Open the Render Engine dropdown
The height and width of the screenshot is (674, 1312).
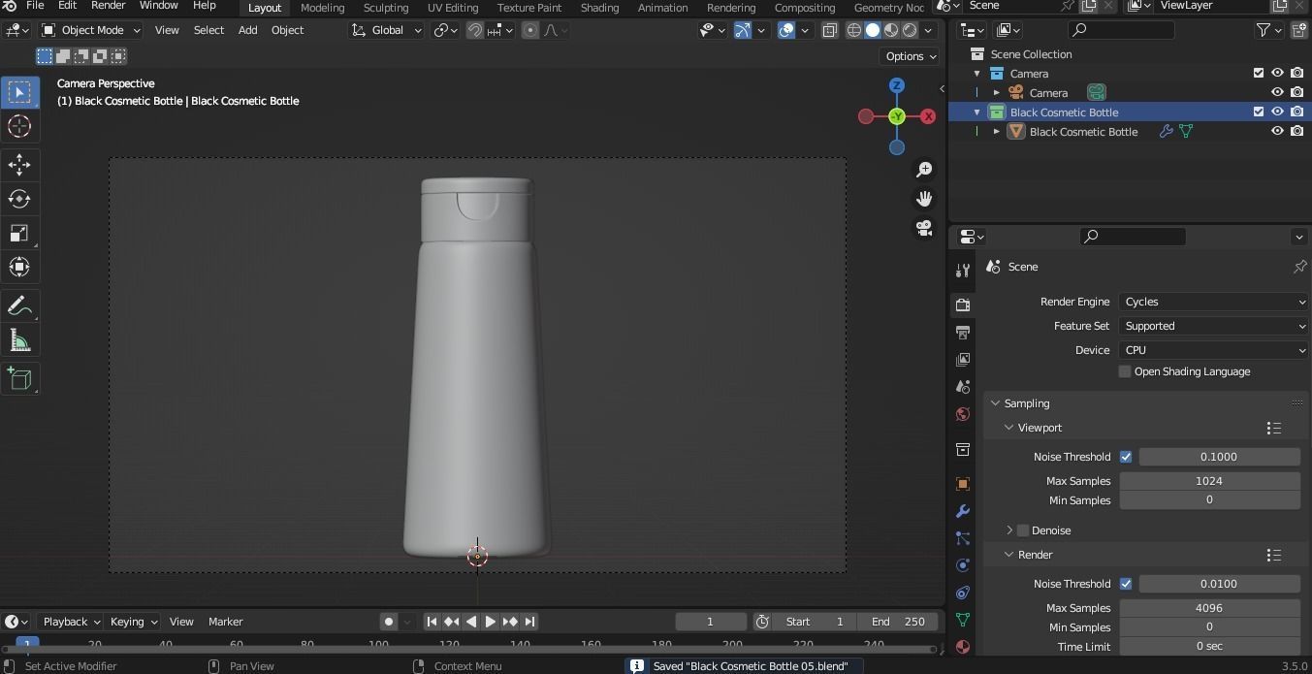tap(1214, 302)
